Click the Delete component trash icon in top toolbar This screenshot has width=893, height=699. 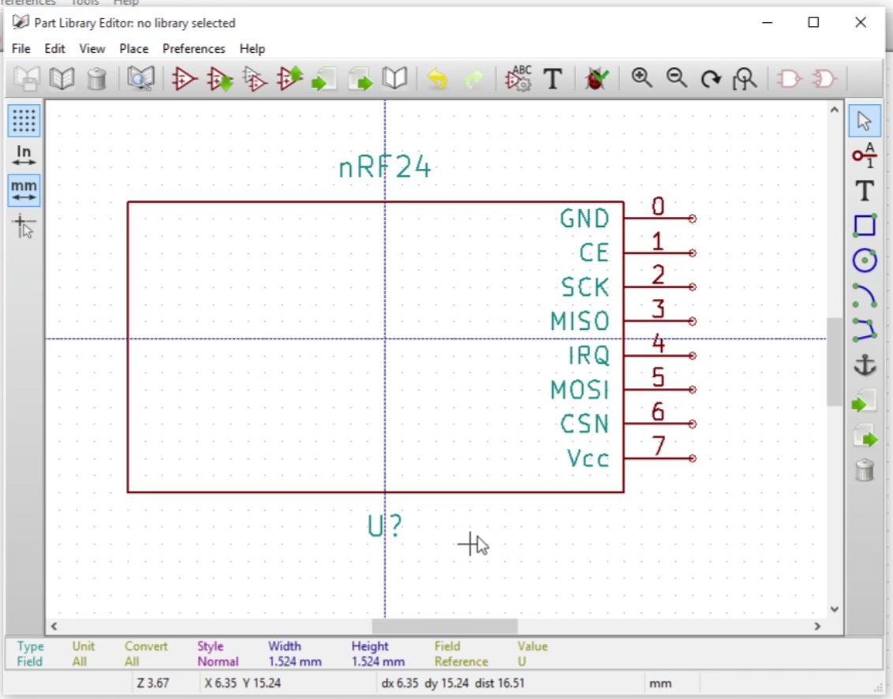click(97, 79)
